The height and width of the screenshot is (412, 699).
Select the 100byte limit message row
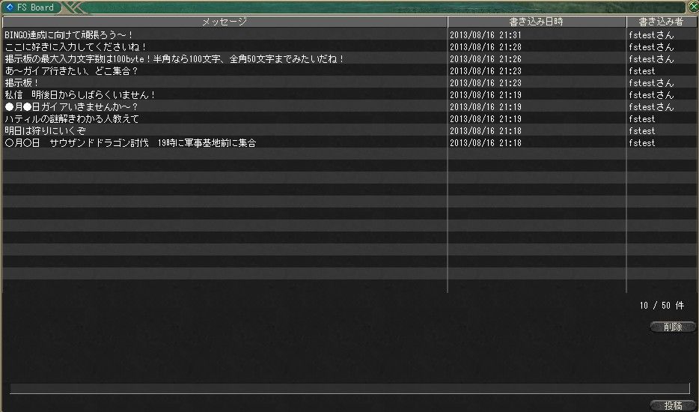[349, 58]
